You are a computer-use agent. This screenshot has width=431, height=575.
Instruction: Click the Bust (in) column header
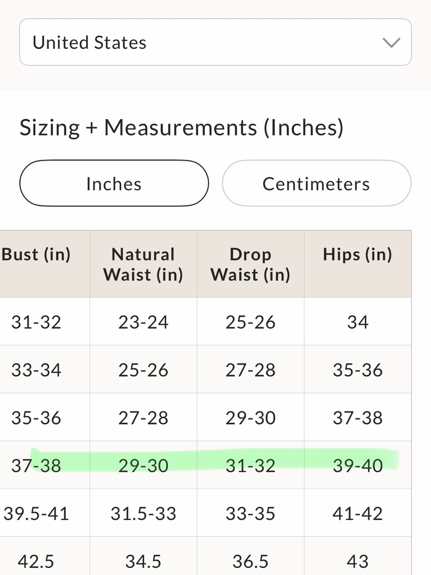coord(44,264)
